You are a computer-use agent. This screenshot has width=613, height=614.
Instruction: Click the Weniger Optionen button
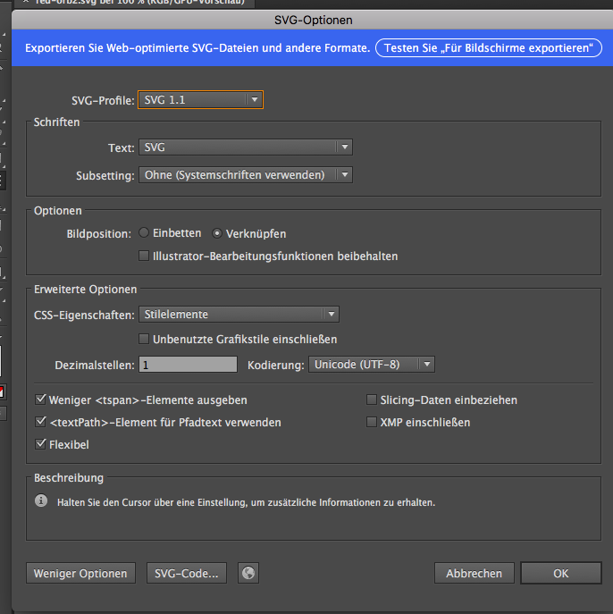(80, 573)
